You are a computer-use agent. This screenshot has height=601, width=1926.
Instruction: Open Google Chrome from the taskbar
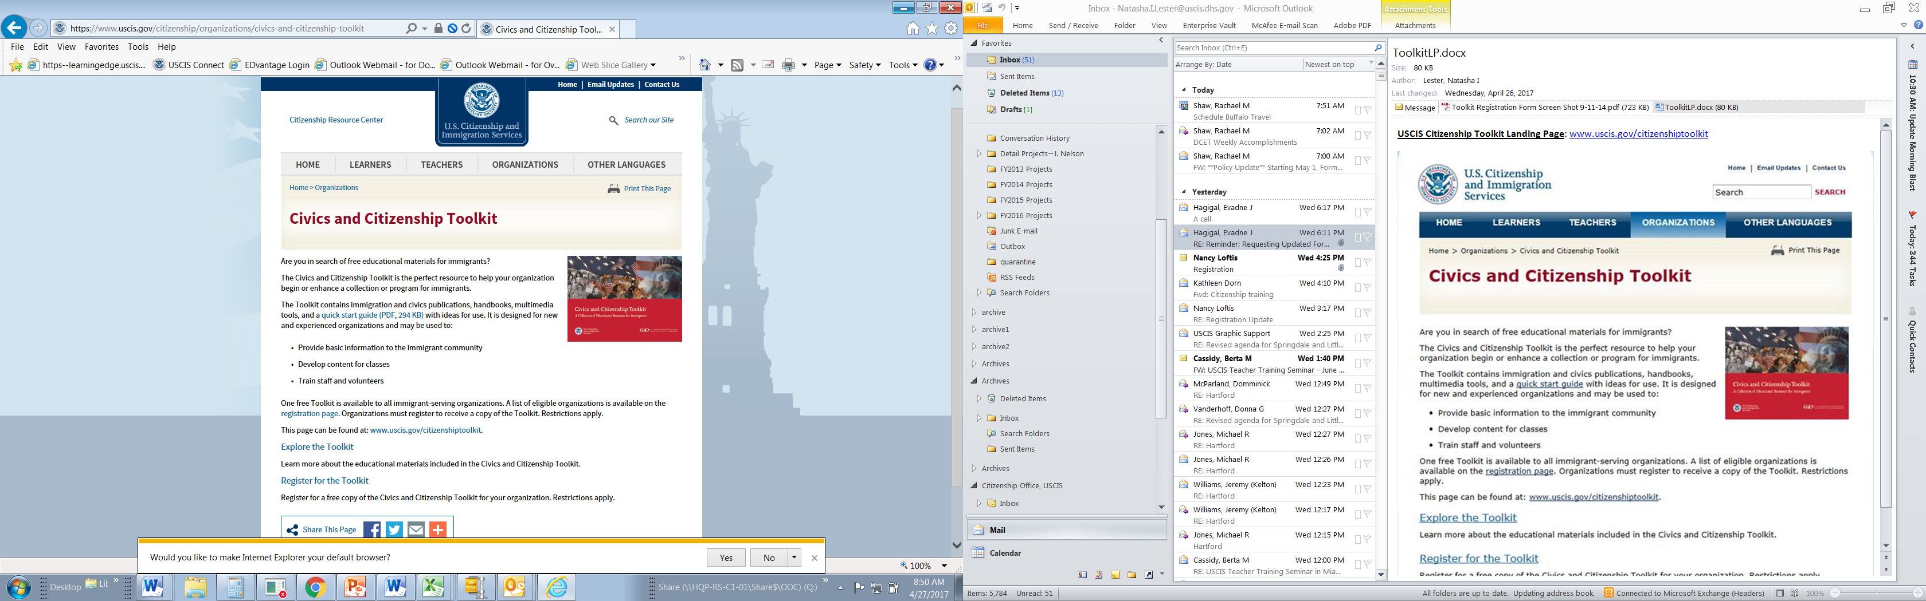315,588
